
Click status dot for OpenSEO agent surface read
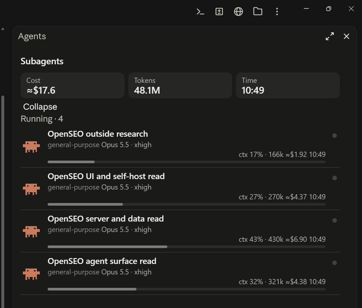[334, 263]
